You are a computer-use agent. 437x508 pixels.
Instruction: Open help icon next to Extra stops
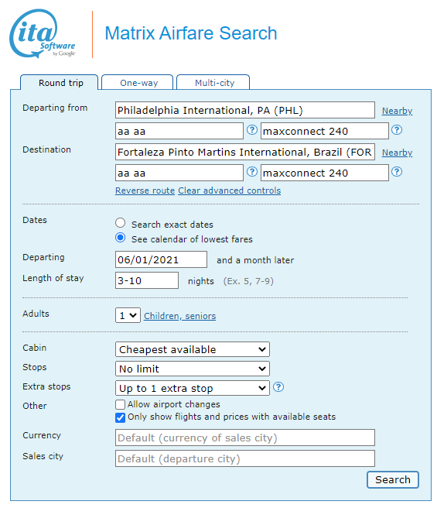click(278, 387)
